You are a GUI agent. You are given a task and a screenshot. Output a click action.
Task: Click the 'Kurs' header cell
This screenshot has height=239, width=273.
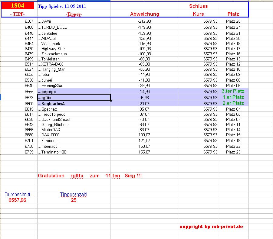[x=198, y=14]
